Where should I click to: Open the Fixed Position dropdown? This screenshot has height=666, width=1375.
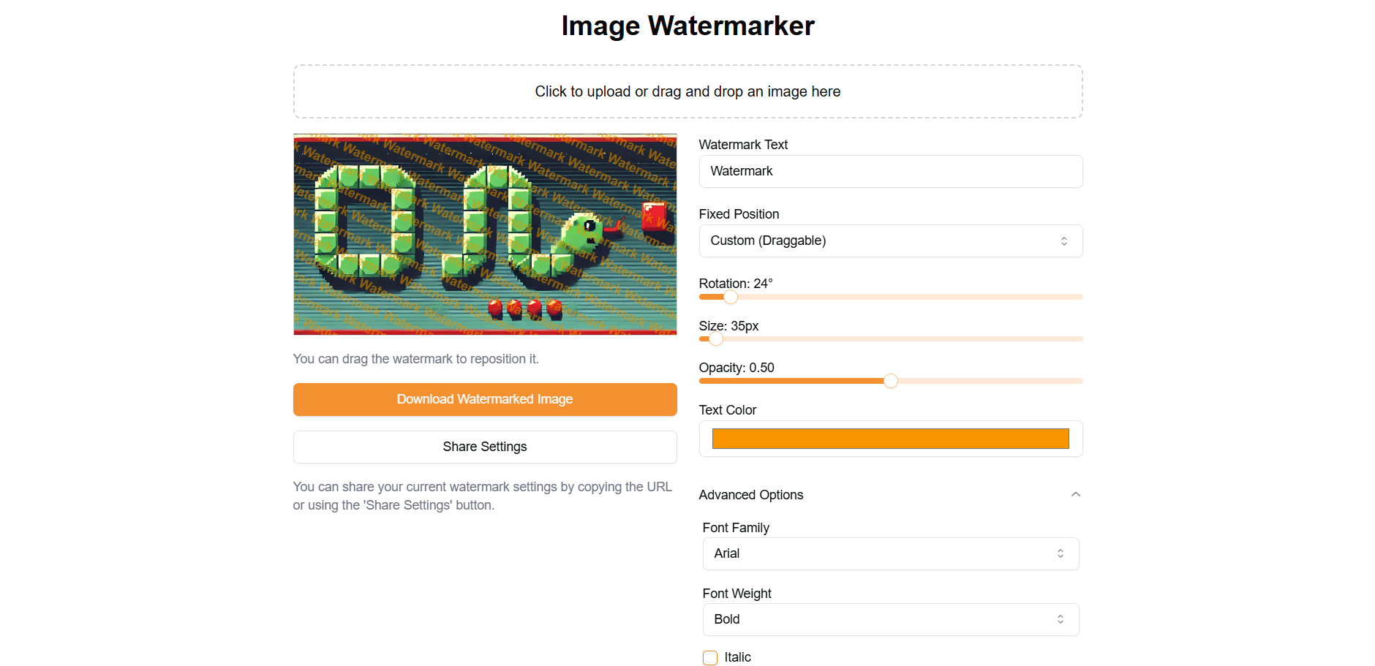(x=890, y=241)
